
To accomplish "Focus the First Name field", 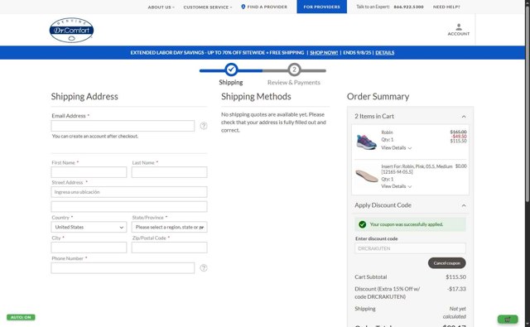I will [89, 172].
